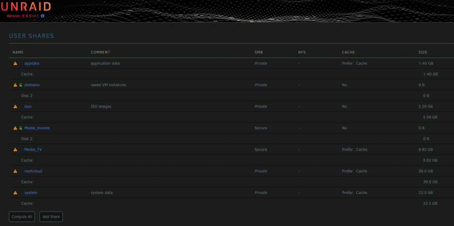The width and height of the screenshot is (454, 226).
Task: Click the SIZE column header
Action: pos(423,52)
